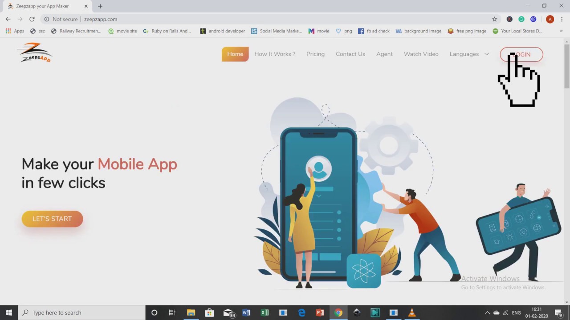Viewport: 570px width, 320px height.
Task: Open the Social Media Marke... bookmark
Action: [277, 31]
